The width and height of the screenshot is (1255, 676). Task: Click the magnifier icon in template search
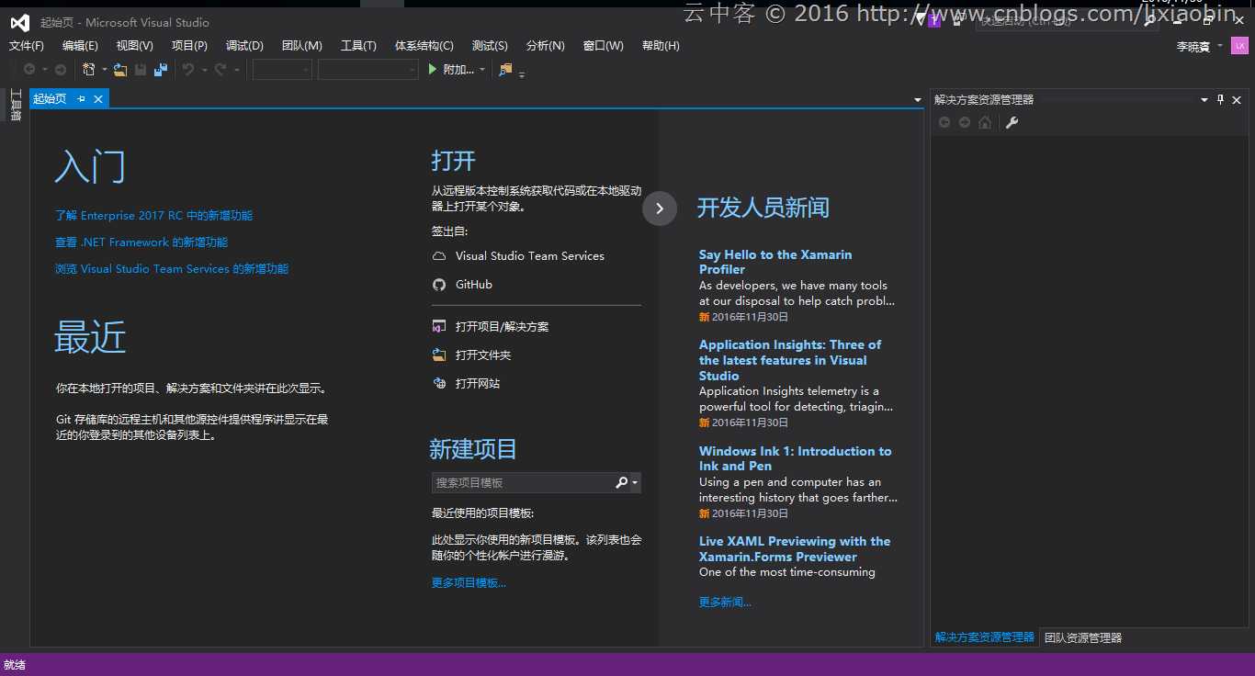pos(621,482)
